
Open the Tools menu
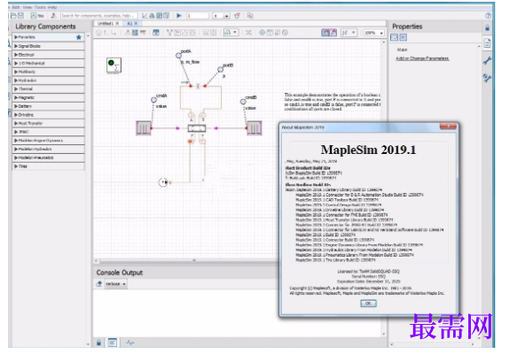click(x=40, y=7)
